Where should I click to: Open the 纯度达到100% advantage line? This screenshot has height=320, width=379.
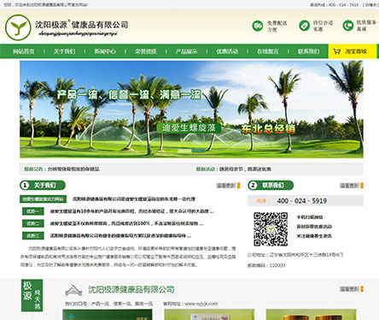point(126,223)
